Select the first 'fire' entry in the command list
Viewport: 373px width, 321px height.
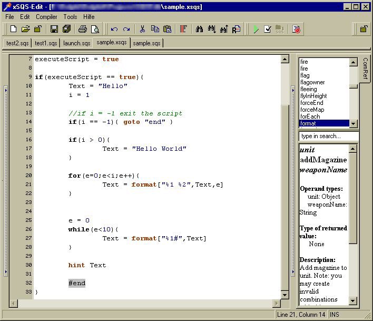pos(324,62)
